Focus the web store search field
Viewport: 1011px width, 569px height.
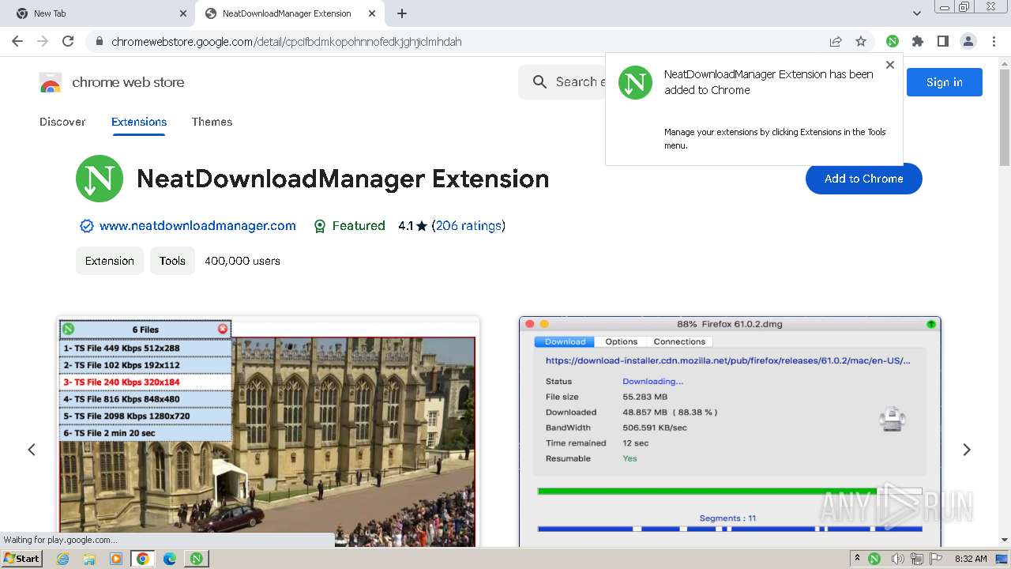tap(581, 82)
